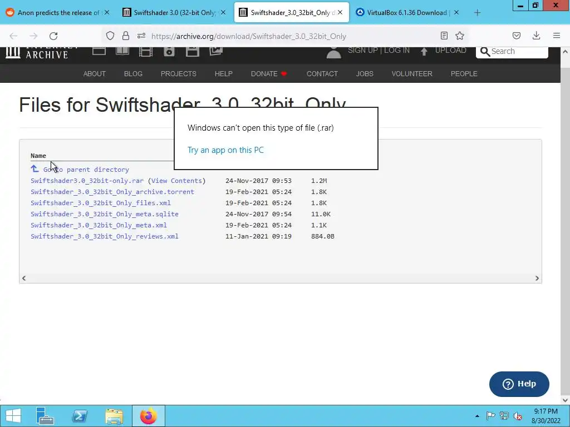This screenshot has height=427, width=570.
Task: Click the upload arrow icon
Action: 424,51
